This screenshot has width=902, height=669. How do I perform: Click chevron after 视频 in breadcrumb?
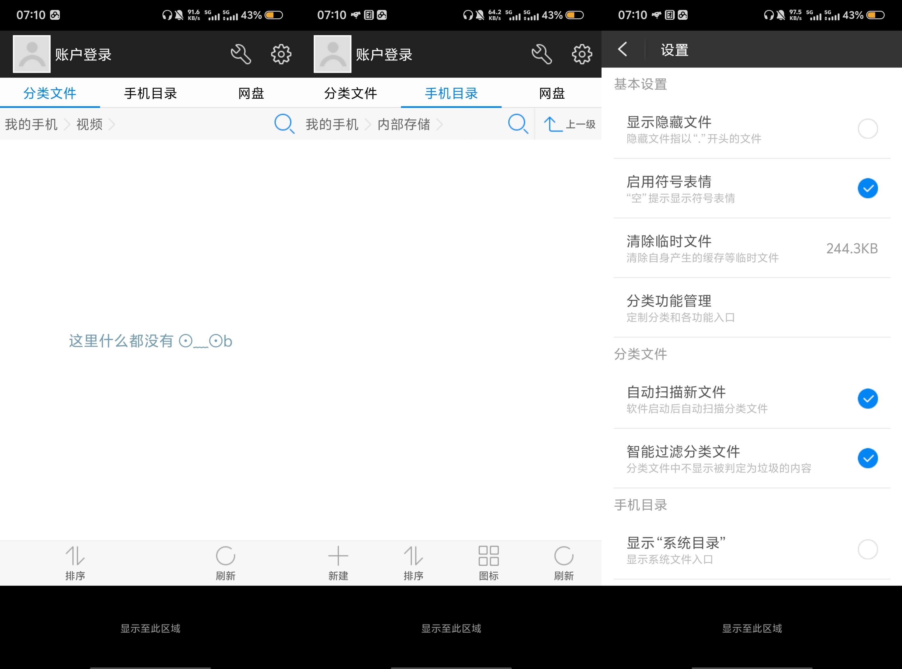(112, 124)
